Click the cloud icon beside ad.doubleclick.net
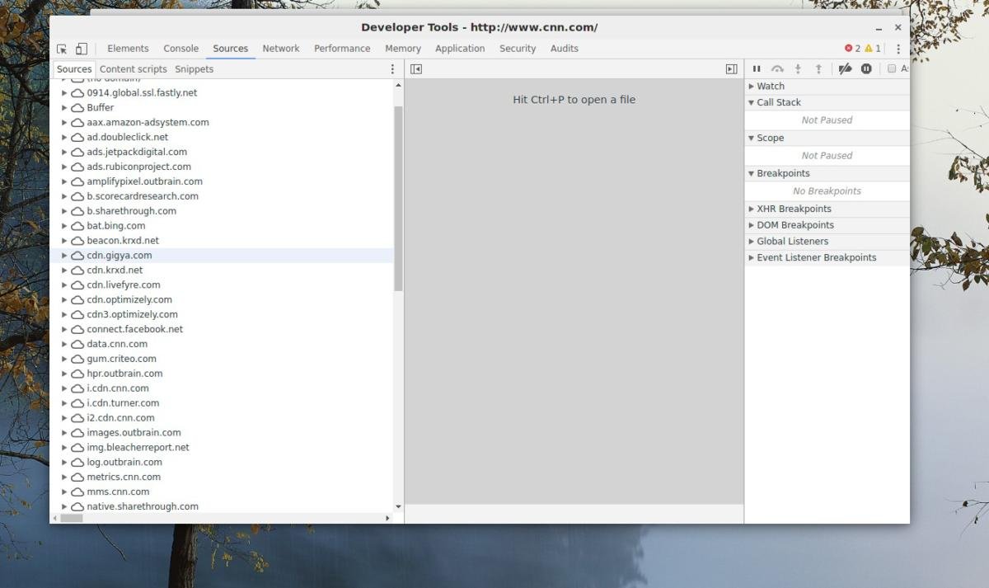Screen dimensions: 989x588 click(77, 137)
